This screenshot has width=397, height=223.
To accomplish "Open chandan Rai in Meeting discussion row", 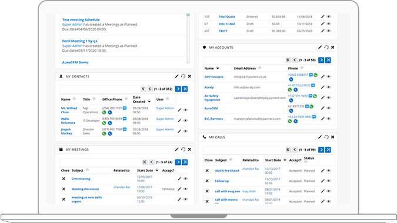I will click(122, 187).
